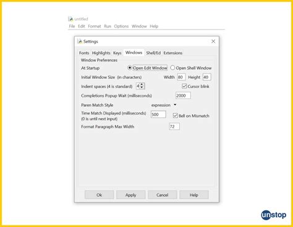Click the 'Initial Window Size' label

pos(98,77)
